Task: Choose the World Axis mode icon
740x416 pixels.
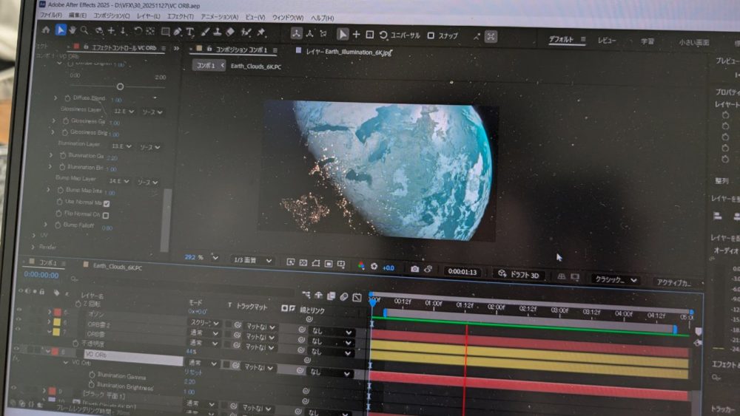Action: click(x=309, y=33)
